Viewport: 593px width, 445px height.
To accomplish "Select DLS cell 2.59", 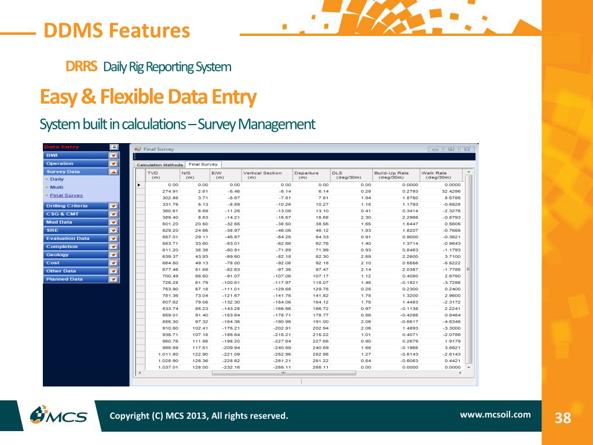I will pos(352,257).
